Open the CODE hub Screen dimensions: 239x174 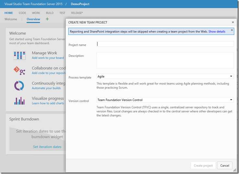(22, 13)
